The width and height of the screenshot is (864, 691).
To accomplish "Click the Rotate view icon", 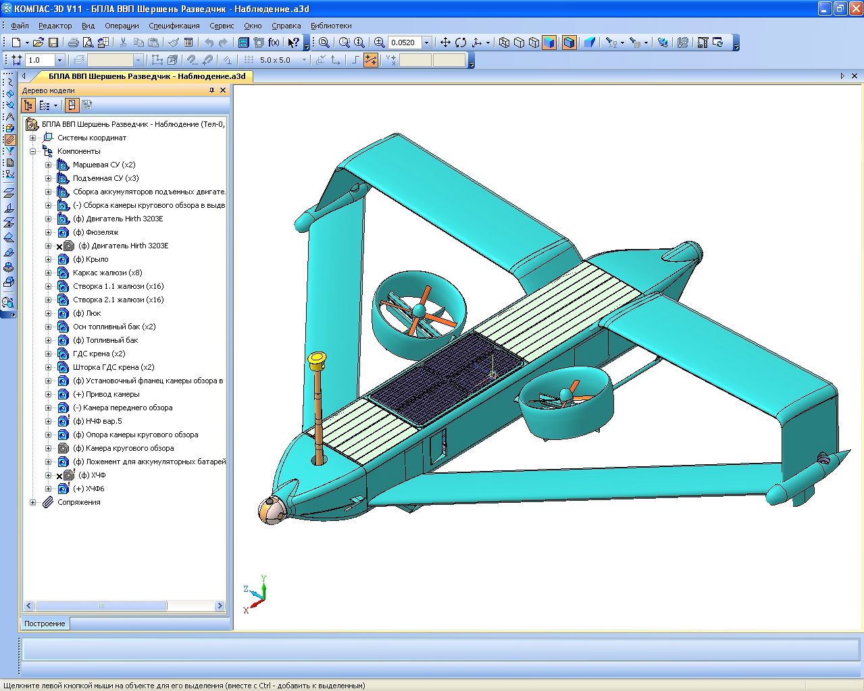I will click(x=461, y=43).
